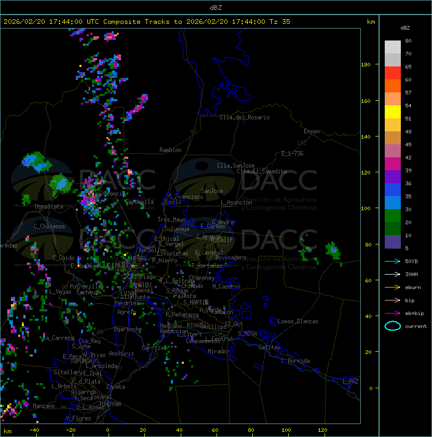
Task: Click the 'Divisadero' map label
Action: point(231,257)
